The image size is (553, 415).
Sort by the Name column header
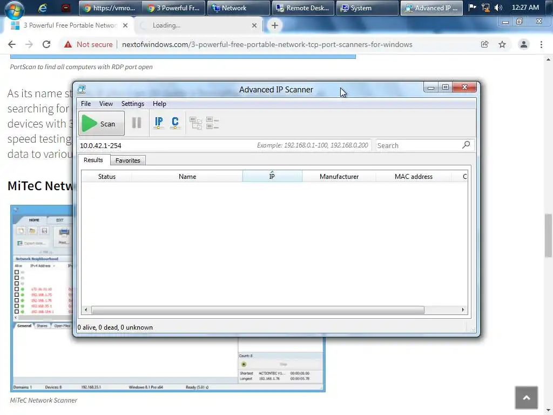(x=187, y=177)
